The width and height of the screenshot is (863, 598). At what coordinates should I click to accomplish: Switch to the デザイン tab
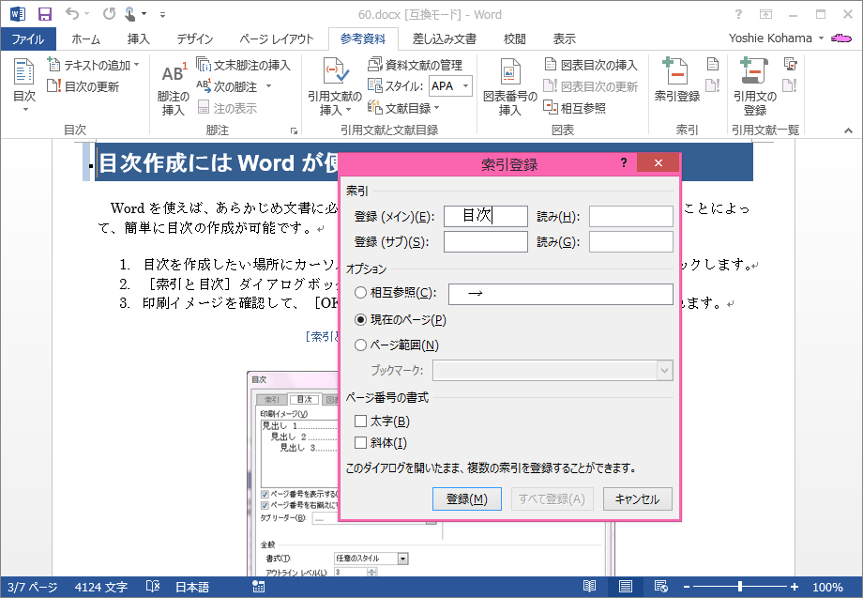pyautogui.click(x=195, y=39)
